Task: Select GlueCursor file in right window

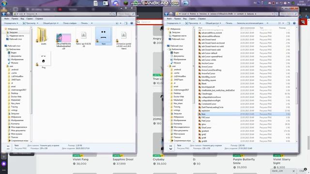Action: click(x=206, y=128)
